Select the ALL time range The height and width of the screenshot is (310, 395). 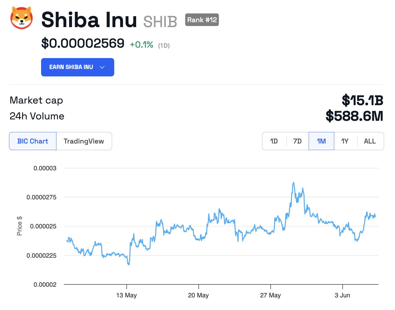pos(370,141)
